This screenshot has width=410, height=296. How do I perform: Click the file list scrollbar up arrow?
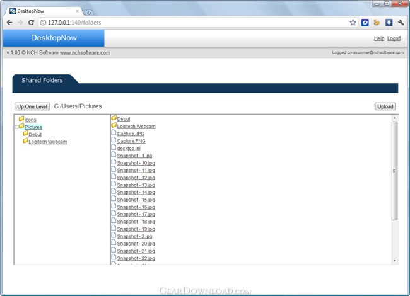click(x=395, y=118)
